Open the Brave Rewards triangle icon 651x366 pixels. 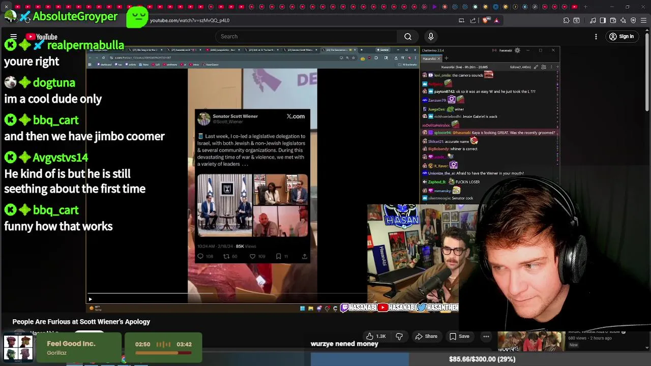[x=496, y=20]
